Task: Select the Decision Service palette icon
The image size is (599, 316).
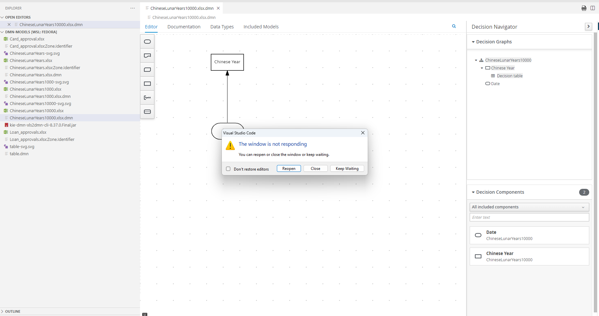Action: click(x=147, y=112)
